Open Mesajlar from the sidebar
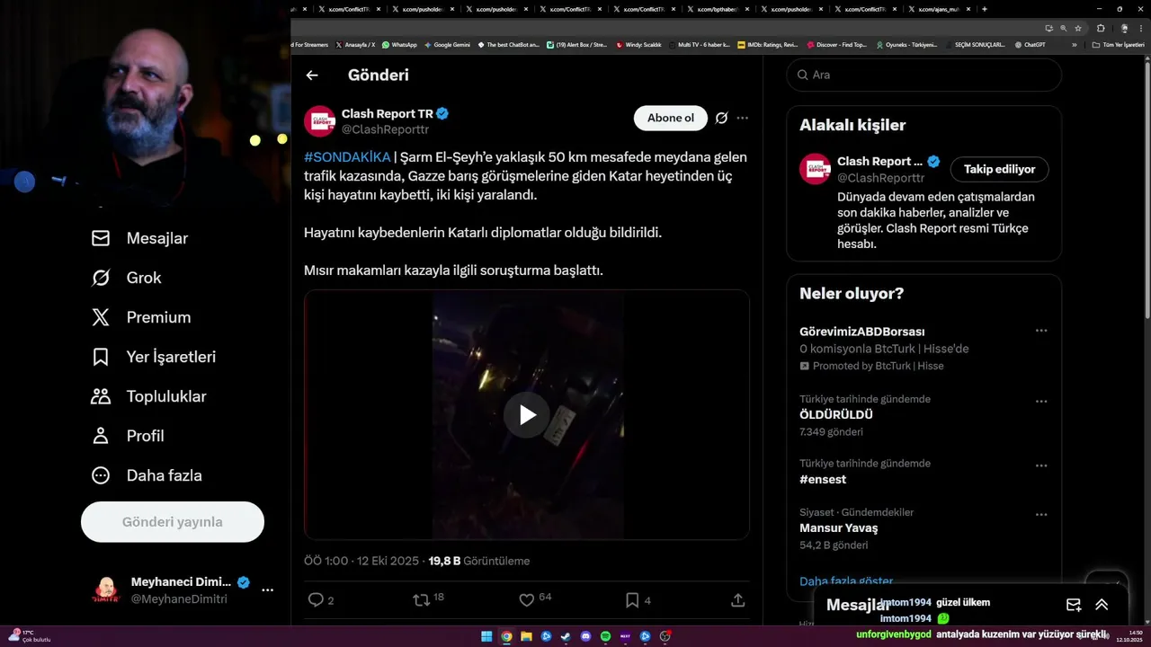The height and width of the screenshot is (647, 1151). 139,238
